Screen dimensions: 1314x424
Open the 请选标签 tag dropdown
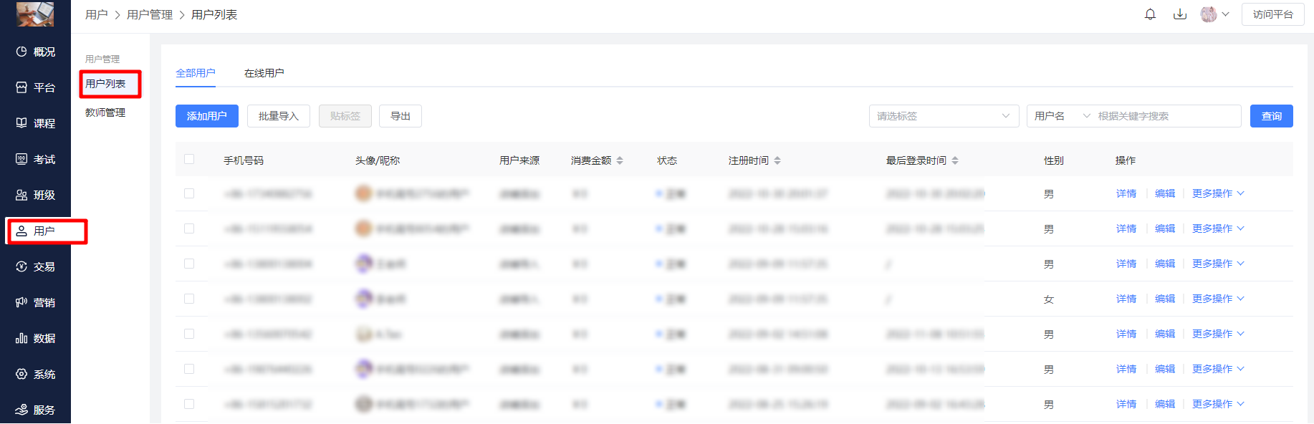(x=944, y=116)
